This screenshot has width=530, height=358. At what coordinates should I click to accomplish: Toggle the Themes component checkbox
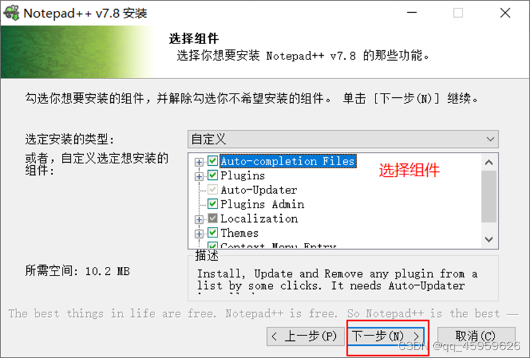coord(212,233)
